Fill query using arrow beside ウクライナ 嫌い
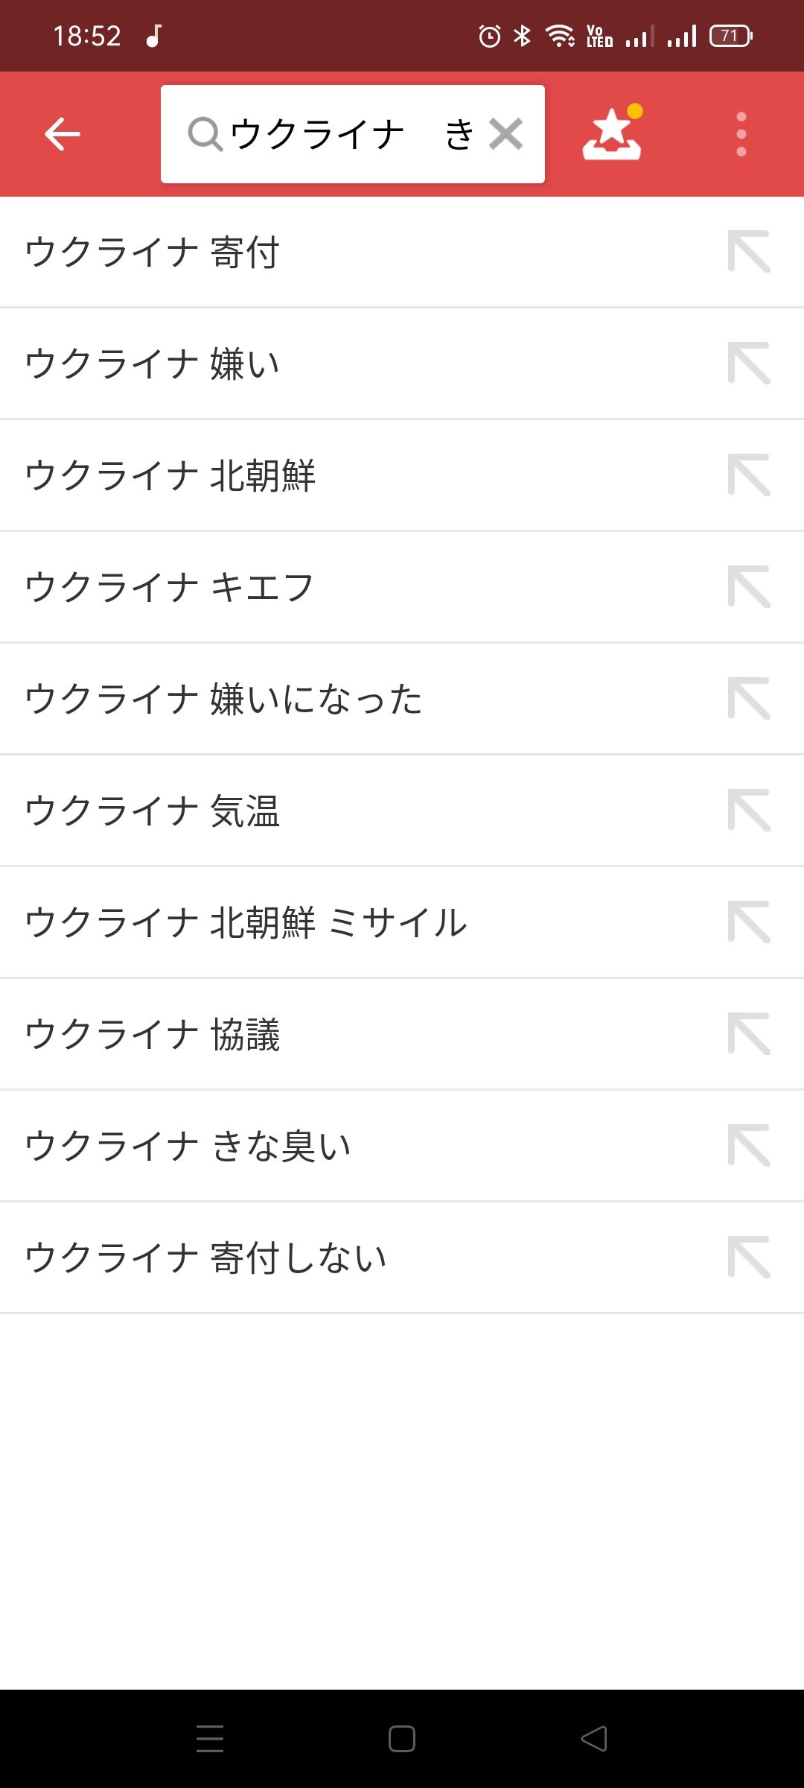804x1788 pixels. tap(749, 364)
